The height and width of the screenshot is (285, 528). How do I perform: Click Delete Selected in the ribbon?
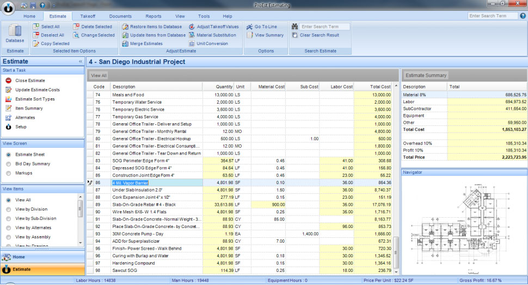tap(96, 27)
